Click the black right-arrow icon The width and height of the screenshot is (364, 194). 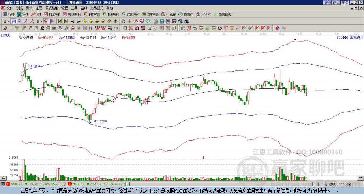[79, 22]
